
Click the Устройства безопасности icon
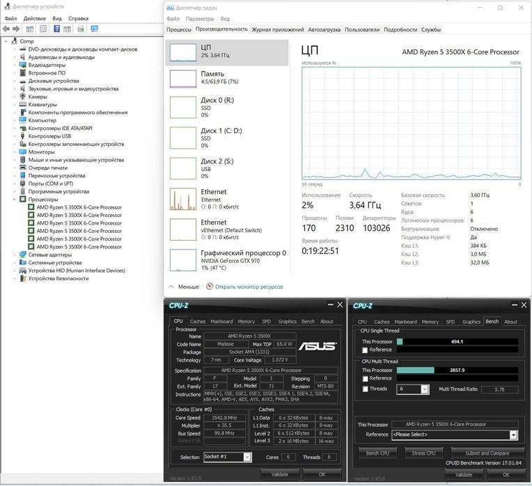click(x=23, y=278)
